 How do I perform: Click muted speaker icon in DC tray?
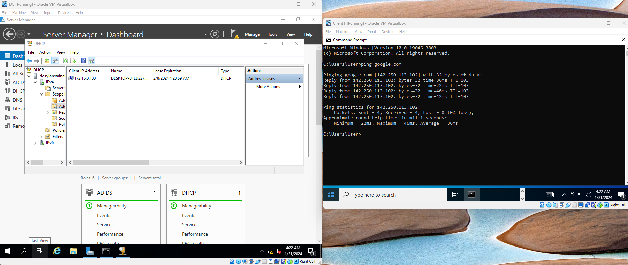click(278, 251)
